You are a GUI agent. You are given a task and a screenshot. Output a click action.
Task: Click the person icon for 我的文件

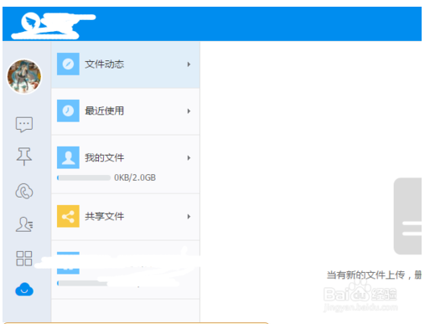tap(68, 157)
